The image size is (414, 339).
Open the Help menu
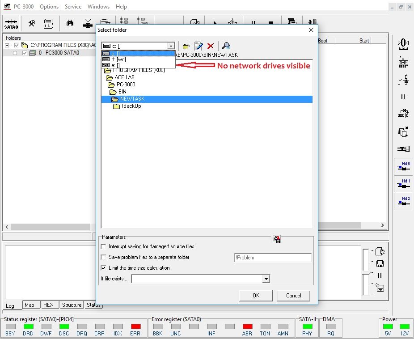pos(121,7)
